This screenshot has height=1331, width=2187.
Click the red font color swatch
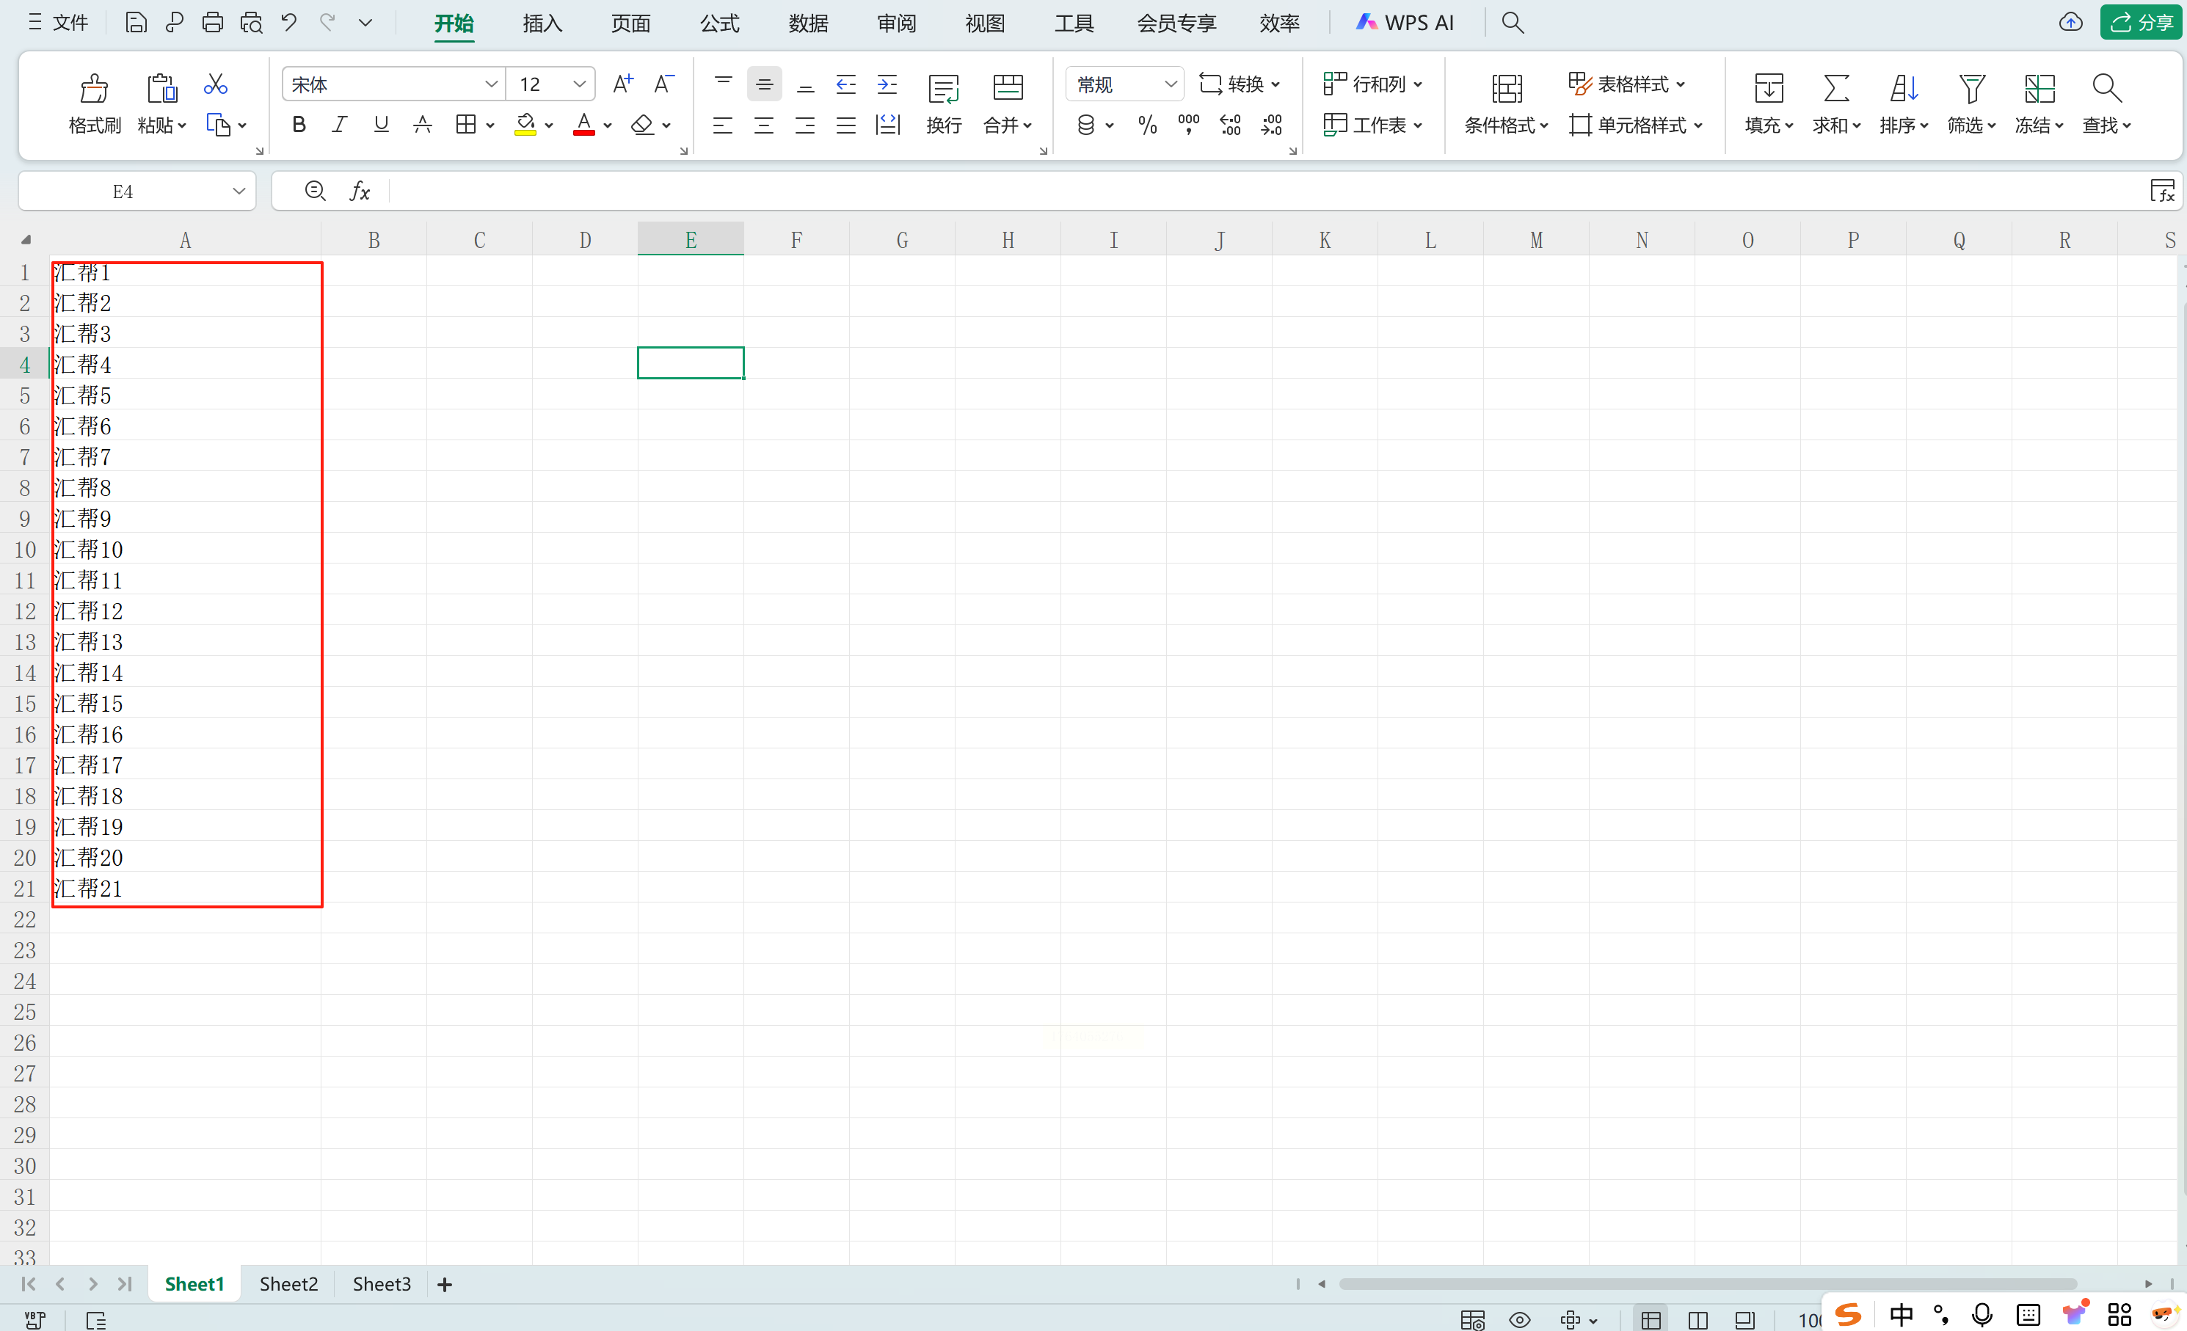(583, 125)
